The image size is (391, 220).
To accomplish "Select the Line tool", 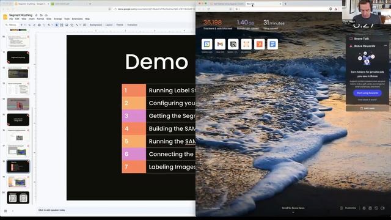I will (77, 25).
